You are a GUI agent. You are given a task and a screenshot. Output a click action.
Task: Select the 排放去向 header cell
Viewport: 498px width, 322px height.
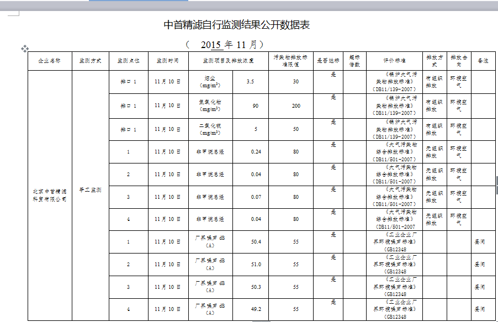pos(459,61)
